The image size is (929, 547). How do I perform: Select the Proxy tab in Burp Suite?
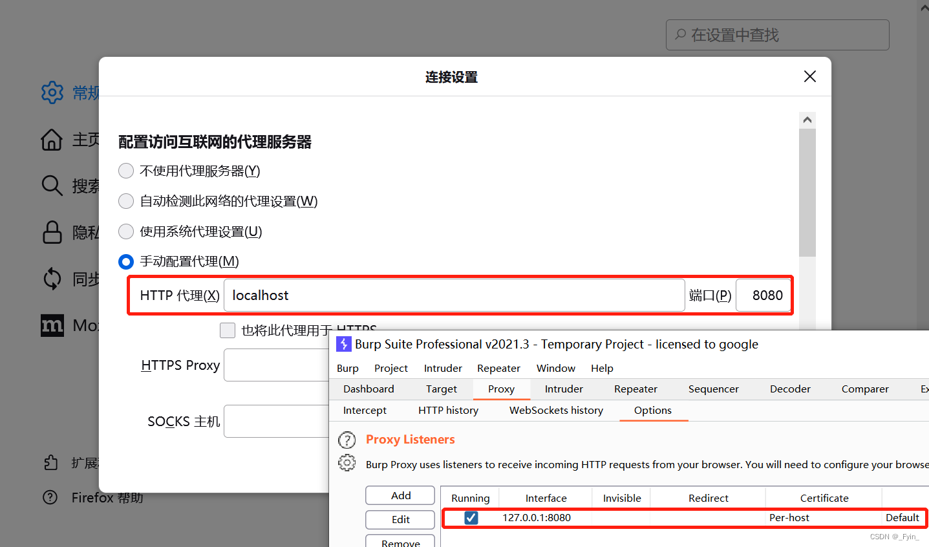click(x=501, y=389)
